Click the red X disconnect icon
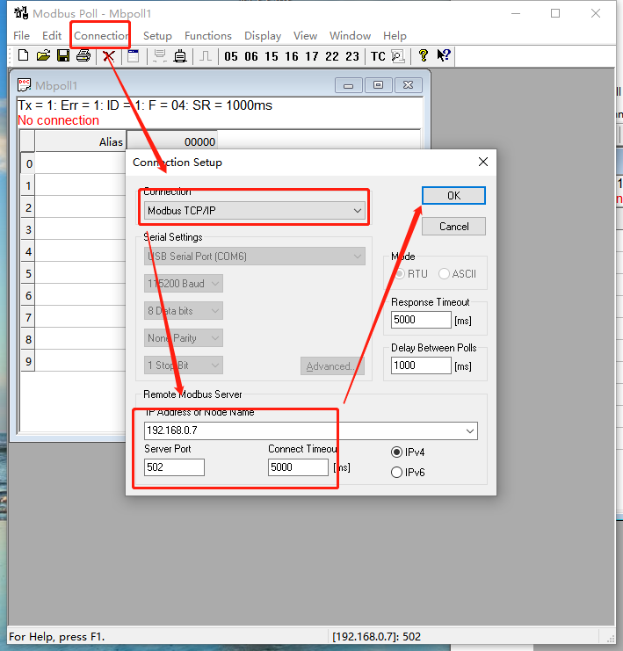 pos(108,56)
